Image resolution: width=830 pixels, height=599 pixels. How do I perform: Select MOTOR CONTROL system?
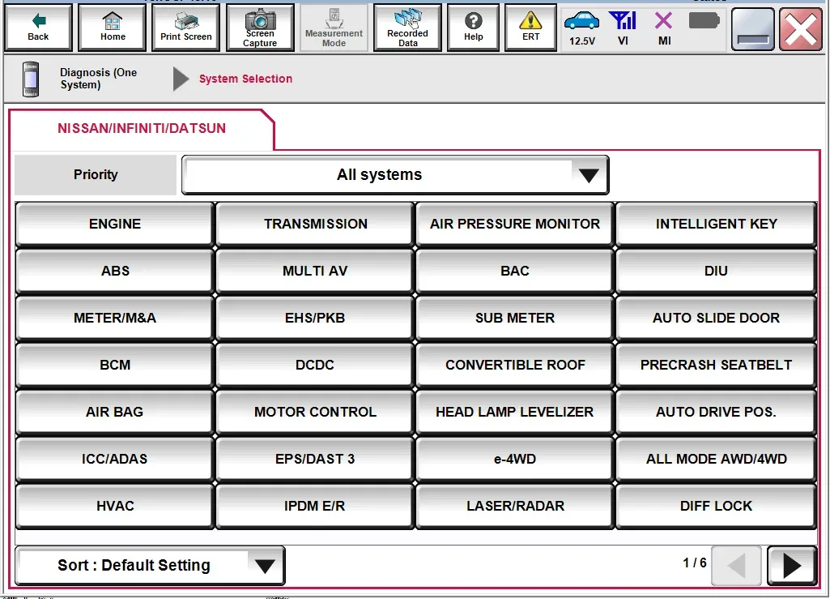point(315,412)
